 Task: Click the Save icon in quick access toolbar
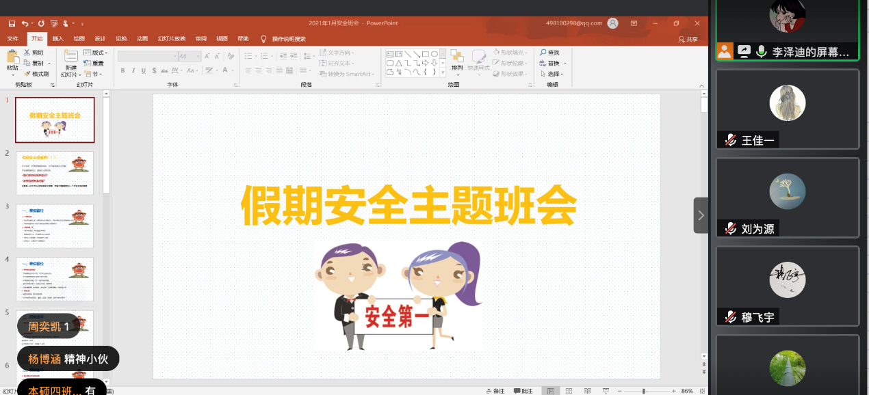click(12, 23)
